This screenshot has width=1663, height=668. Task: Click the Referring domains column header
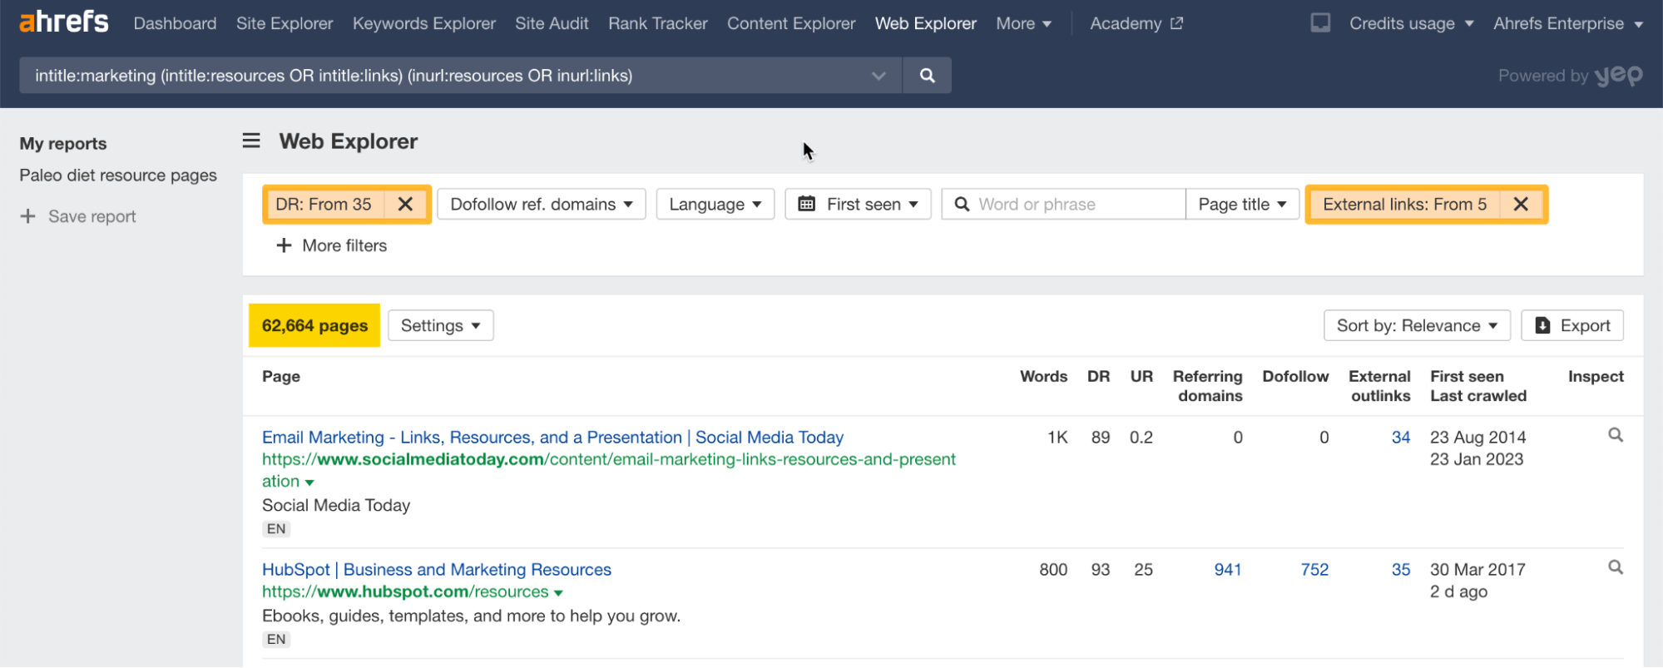tap(1208, 386)
